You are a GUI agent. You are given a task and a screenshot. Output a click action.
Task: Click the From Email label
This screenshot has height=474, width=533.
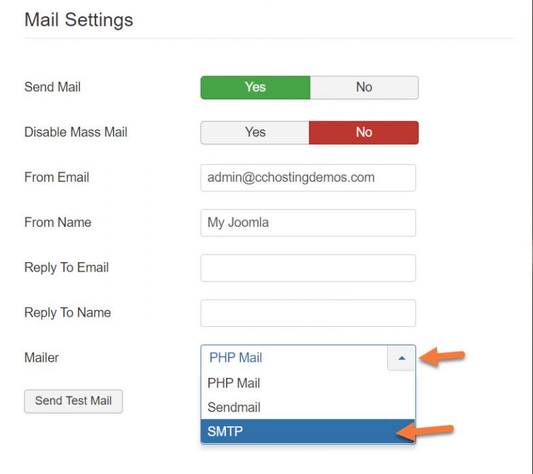tap(56, 177)
